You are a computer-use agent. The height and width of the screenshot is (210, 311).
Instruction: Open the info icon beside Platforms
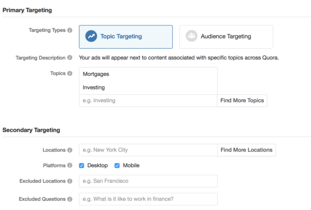point(69,166)
